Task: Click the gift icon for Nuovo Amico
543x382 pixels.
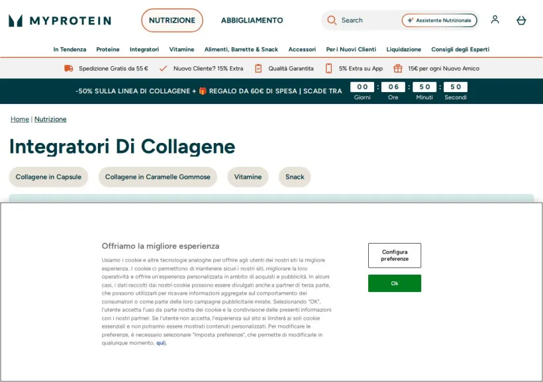Action: tap(398, 68)
